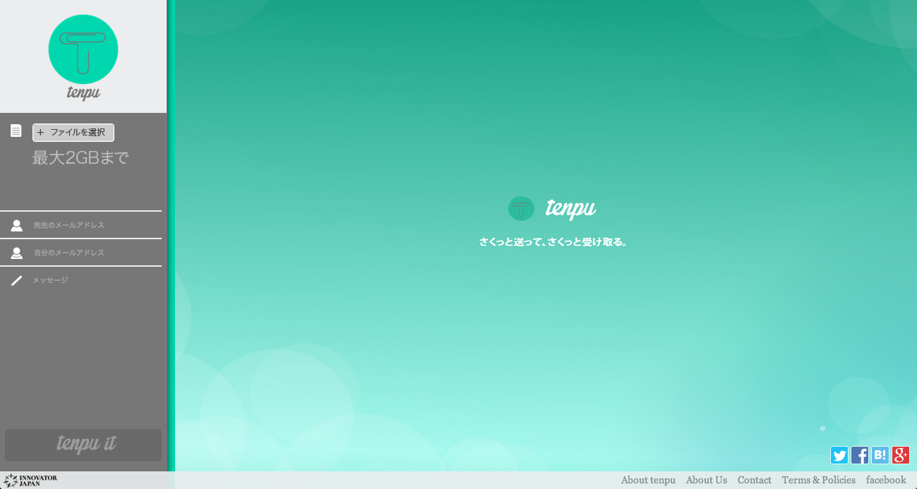
Task: Click the pencil message icon
Action: pos(16,281)
